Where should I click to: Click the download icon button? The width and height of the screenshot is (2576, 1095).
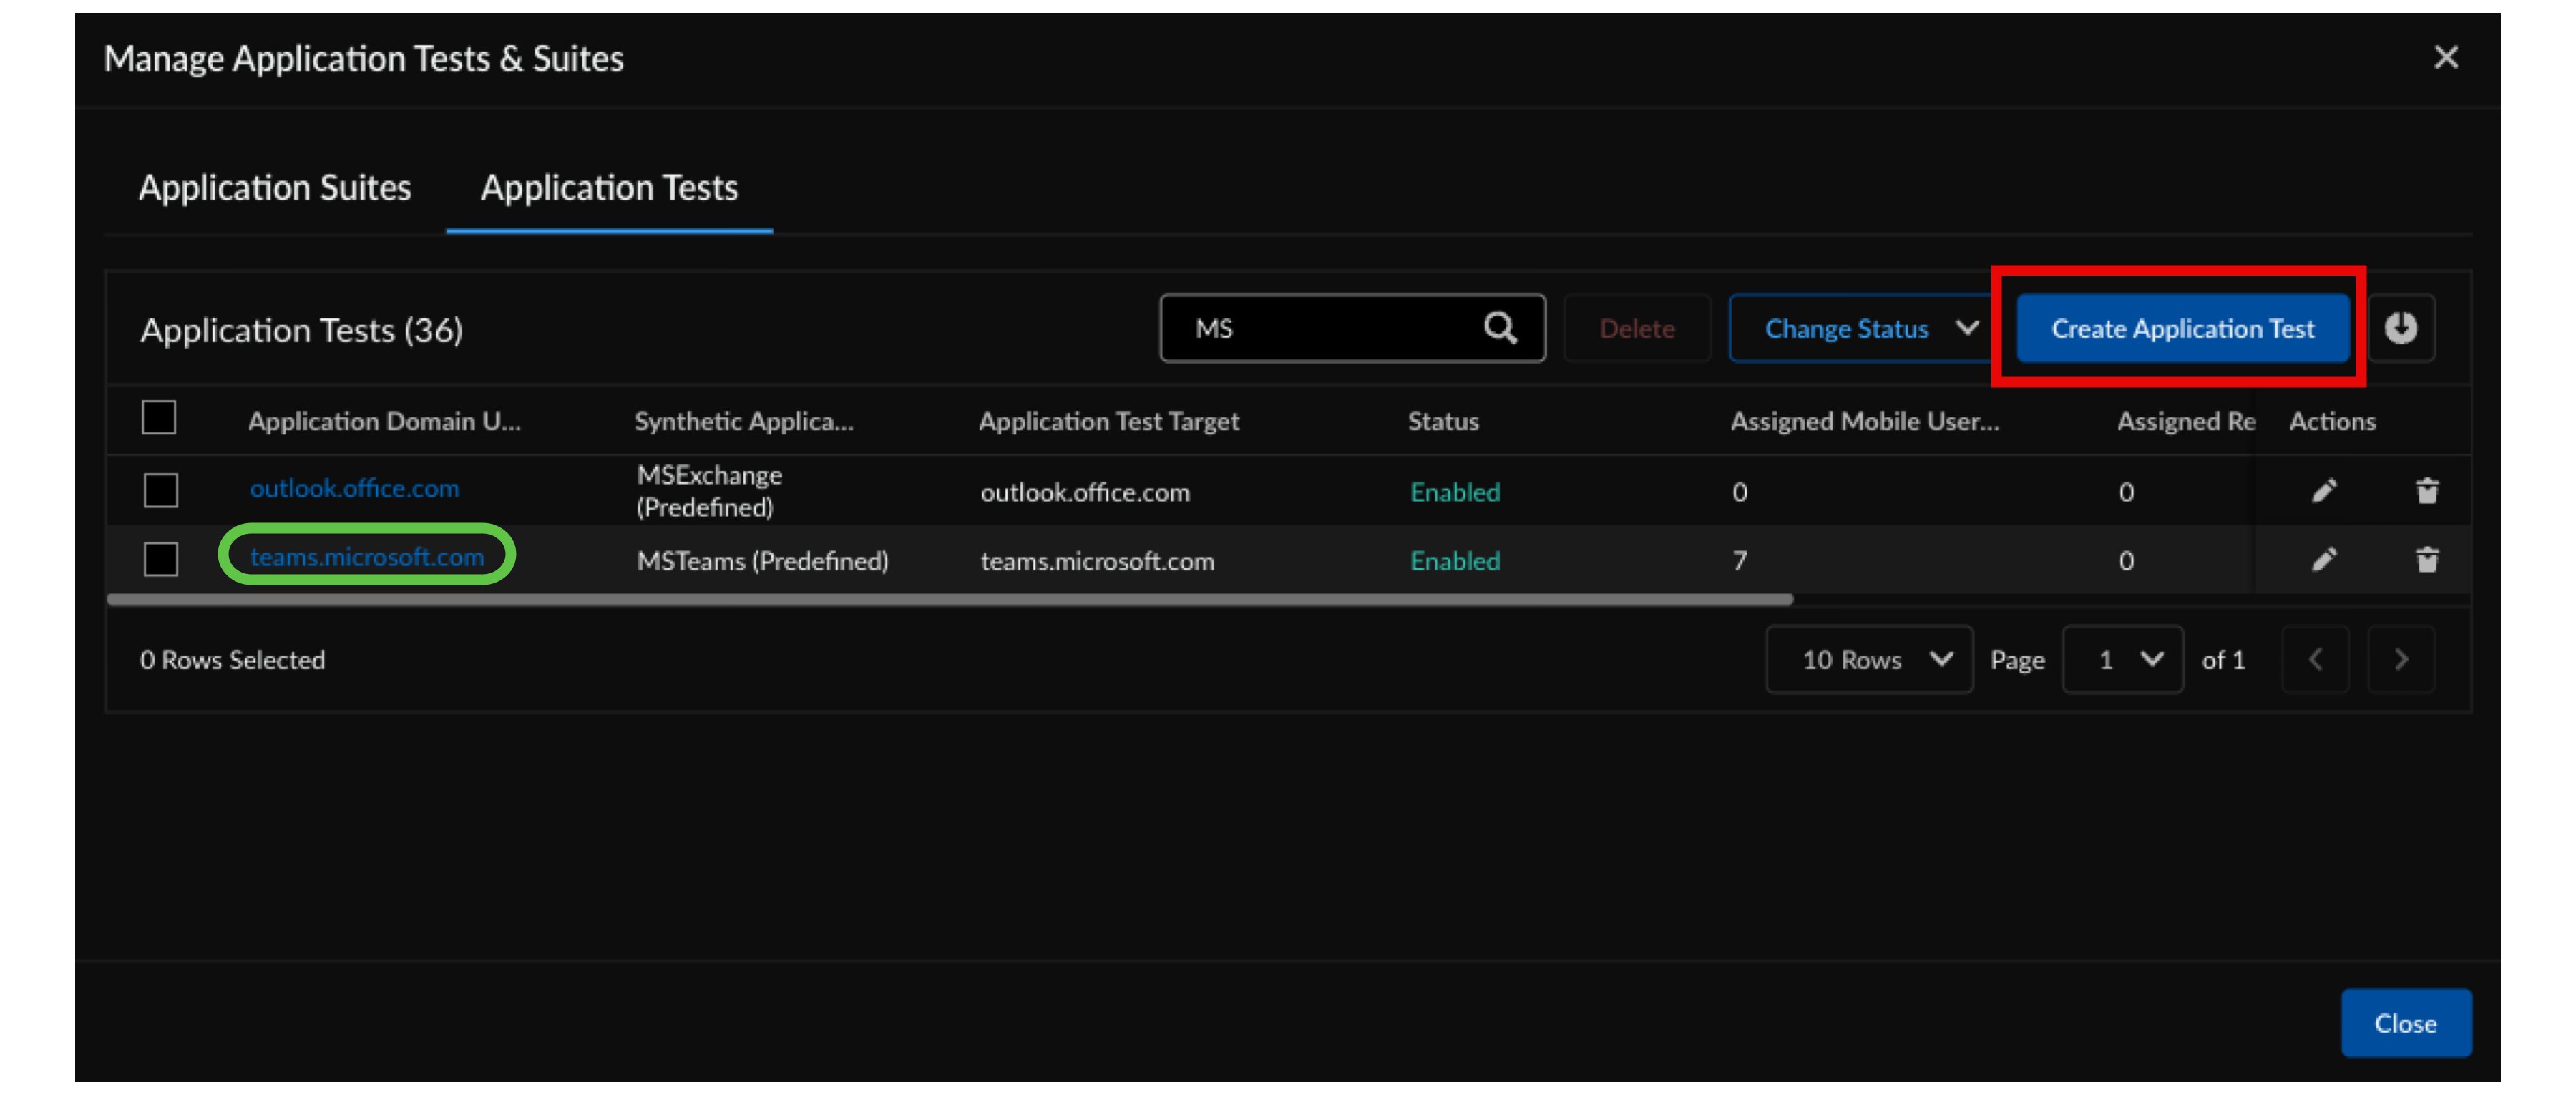(2400, 328)
